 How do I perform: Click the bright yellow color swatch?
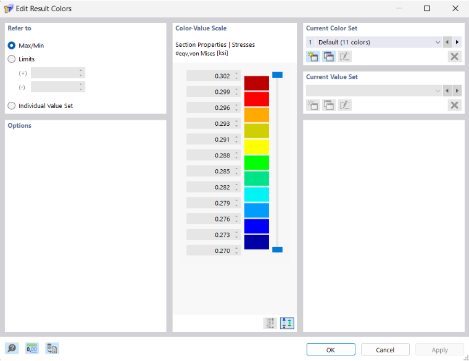(x=257, y=146)
